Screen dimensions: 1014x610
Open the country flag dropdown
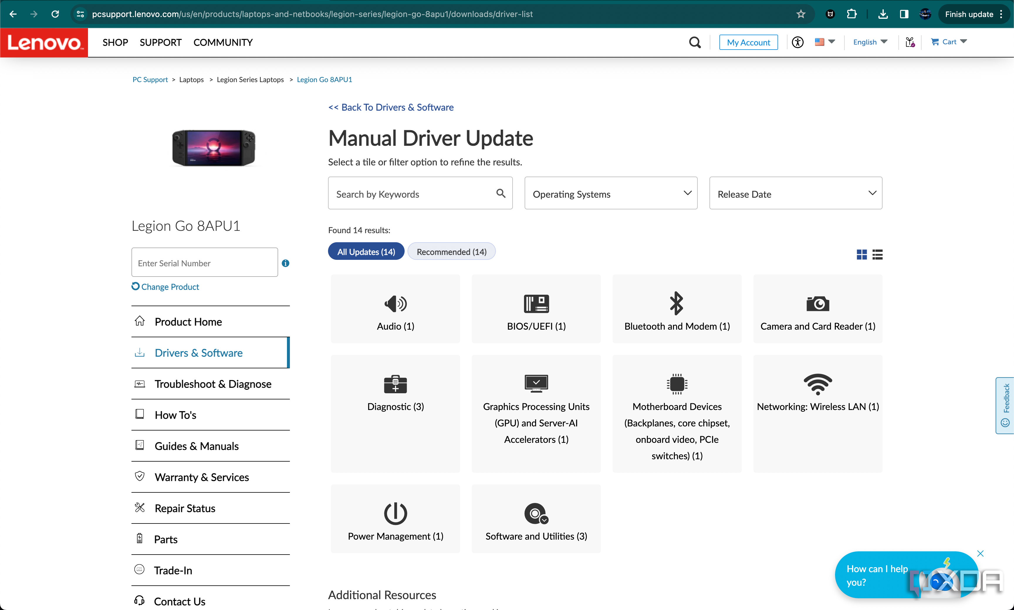[x=824, y=42]
